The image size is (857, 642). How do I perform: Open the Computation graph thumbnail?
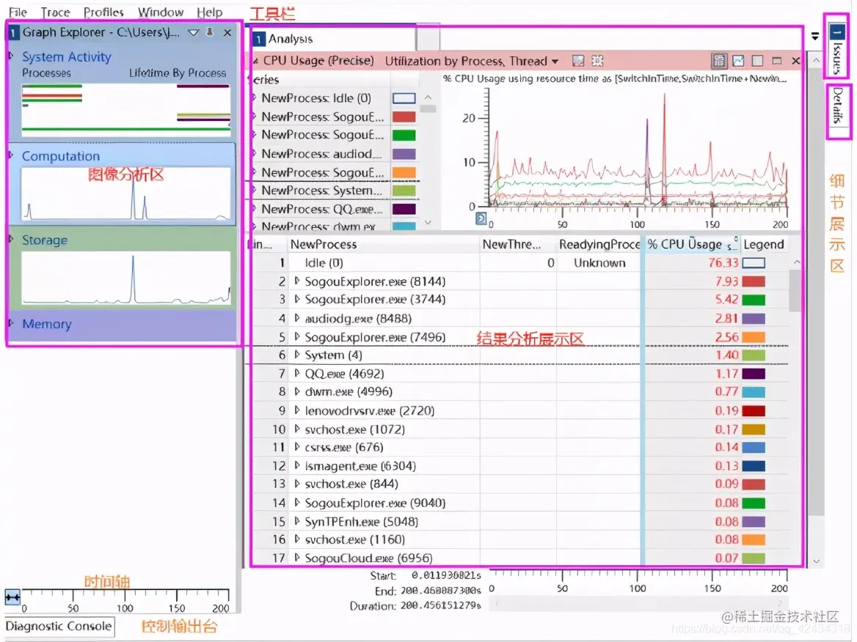[125, 193]
